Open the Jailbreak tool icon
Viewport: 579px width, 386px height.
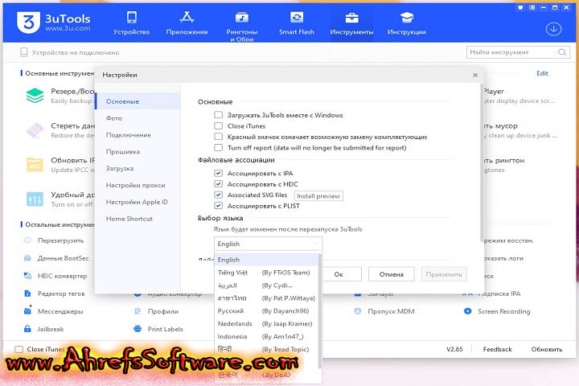pos(28,329)
